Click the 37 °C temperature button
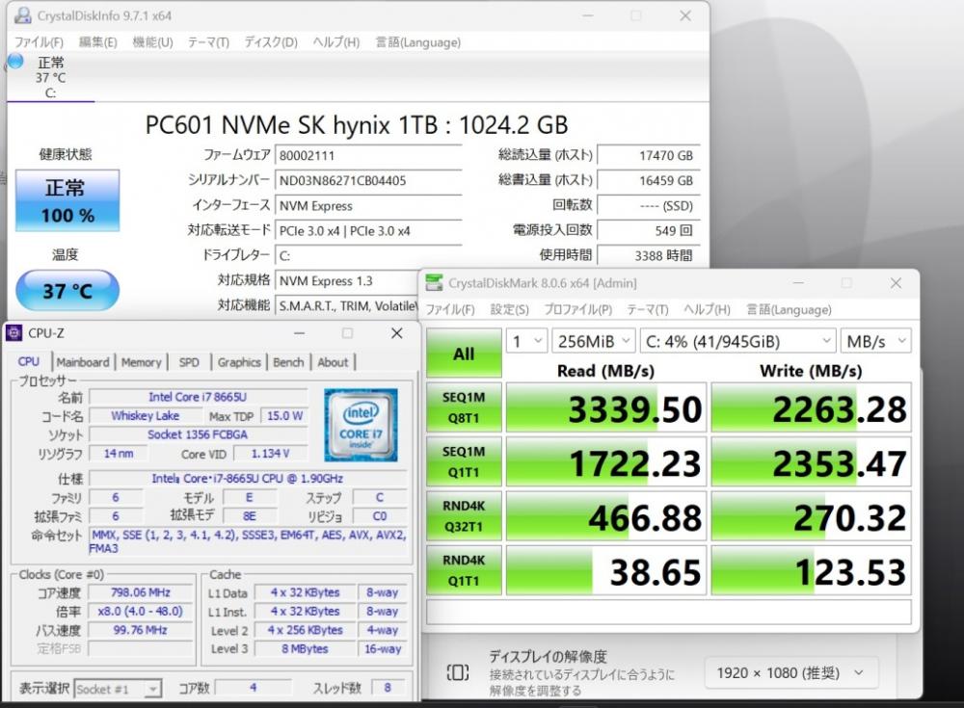The image size is (964, 708). click(x=67, y=290)
